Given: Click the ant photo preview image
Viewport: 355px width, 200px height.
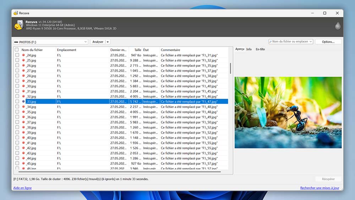Looking at the screenshot, I should 288,112.
